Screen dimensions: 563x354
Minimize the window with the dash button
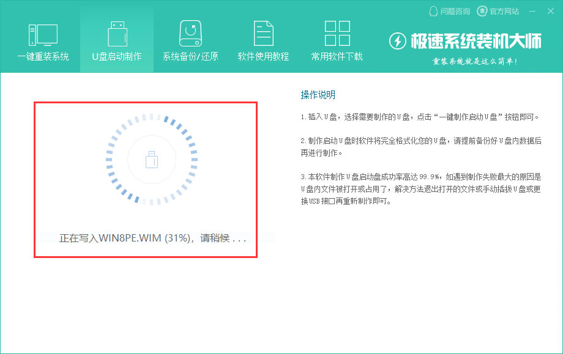point(532,11)
